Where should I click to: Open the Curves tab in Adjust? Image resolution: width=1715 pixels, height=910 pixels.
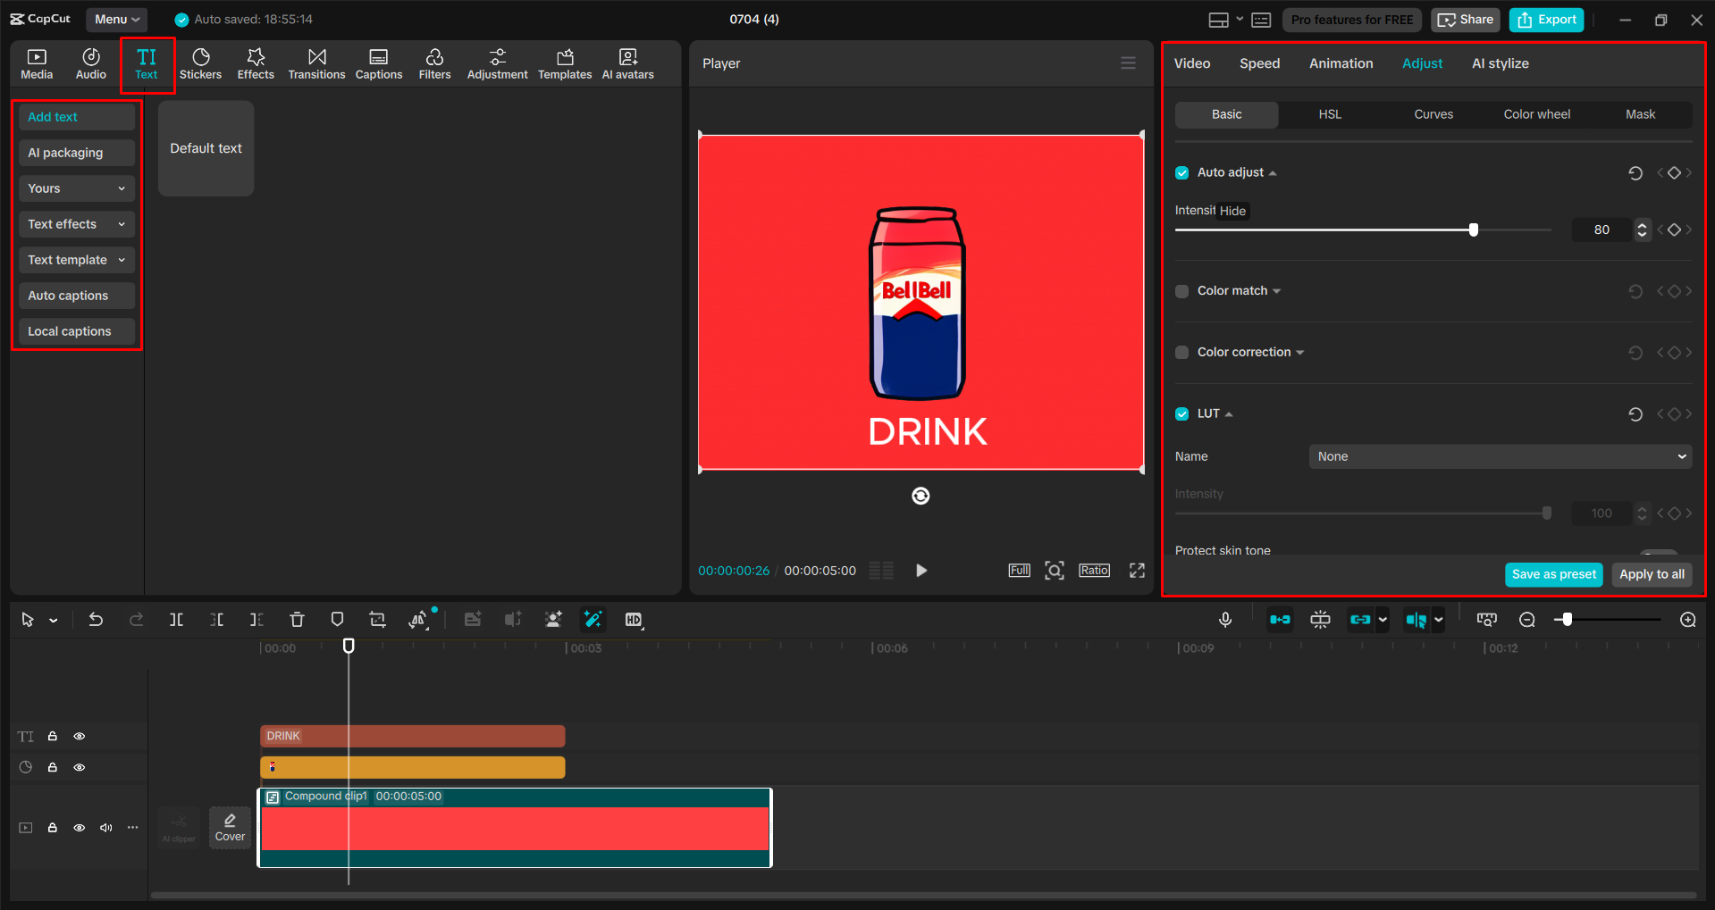pos(1433,114)
